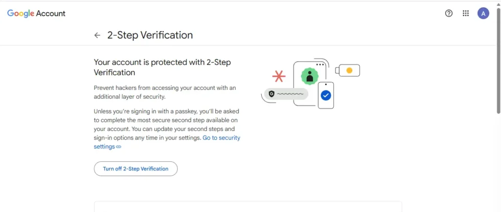This screenshot has width=501, height=212.
Task: Click the security key with yellow dot
Action: (348, 71)
